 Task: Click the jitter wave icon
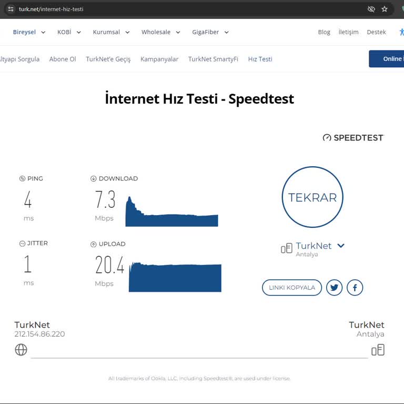point(23,244)
